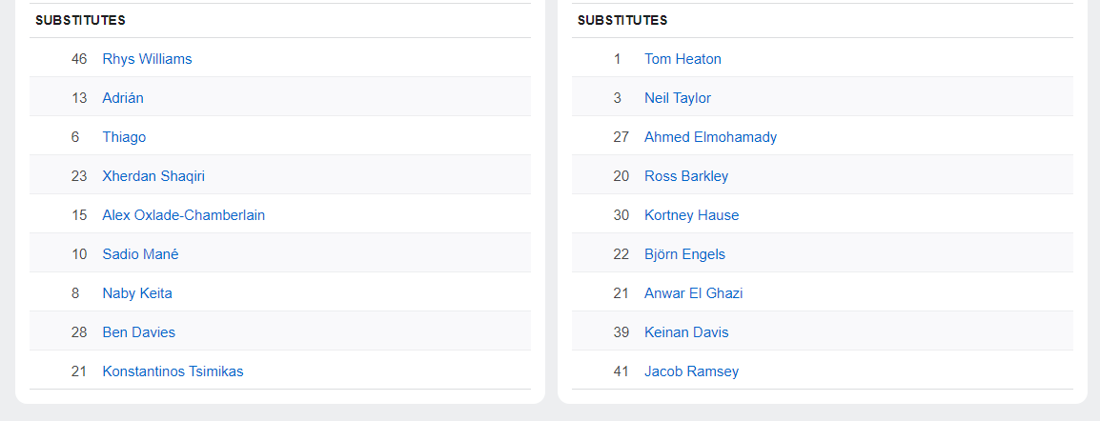Select Xherdan Shaqiri link
This screenshot has width=1100, height=421.
pyautogui.click(x=153, y=176)
